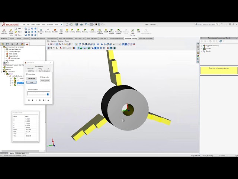Collapse the MAC 1 position node

[7, 76]
